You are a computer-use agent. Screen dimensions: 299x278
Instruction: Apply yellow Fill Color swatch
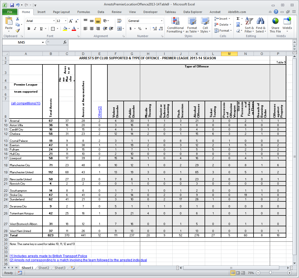coord(65,29)
